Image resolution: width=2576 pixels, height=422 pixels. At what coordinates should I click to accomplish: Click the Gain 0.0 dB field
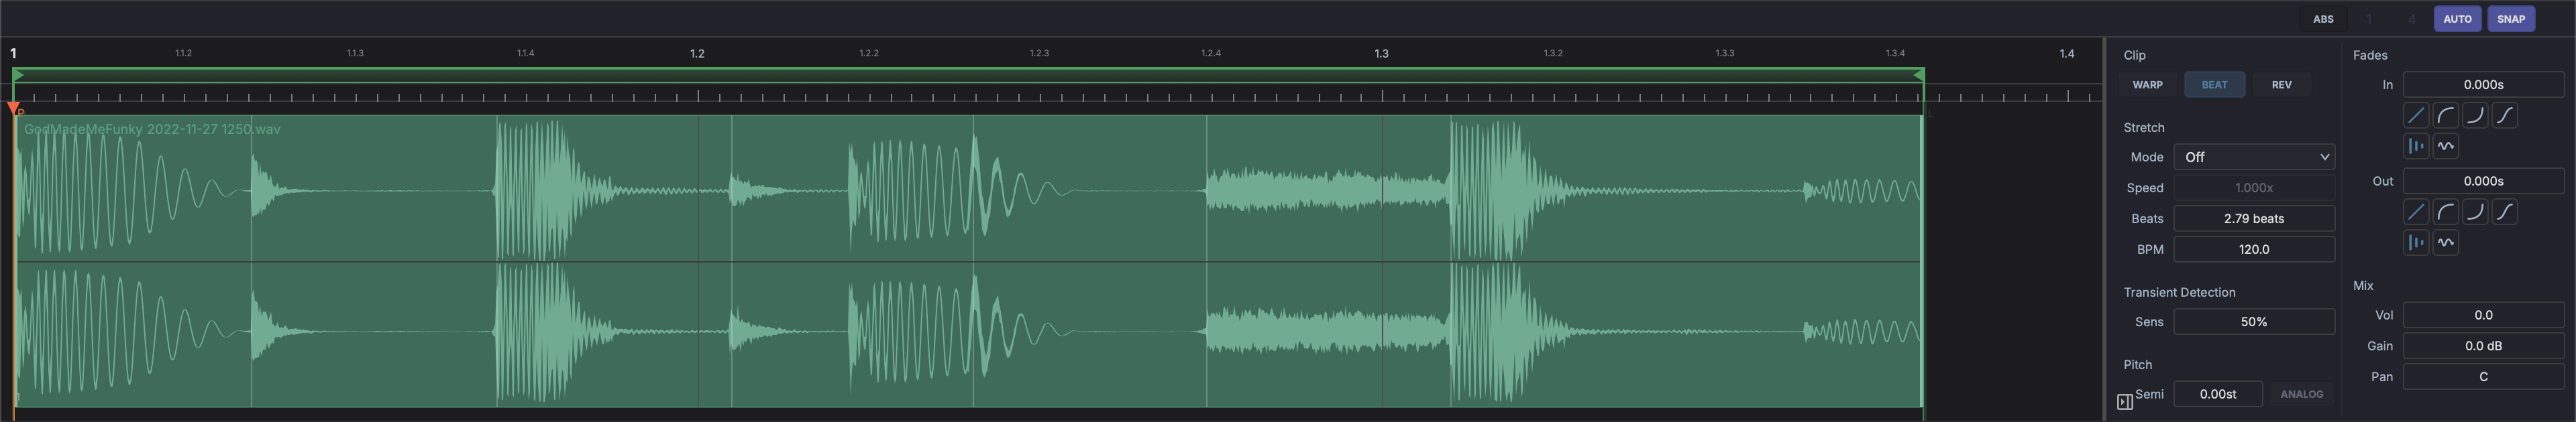(2484, 346)
